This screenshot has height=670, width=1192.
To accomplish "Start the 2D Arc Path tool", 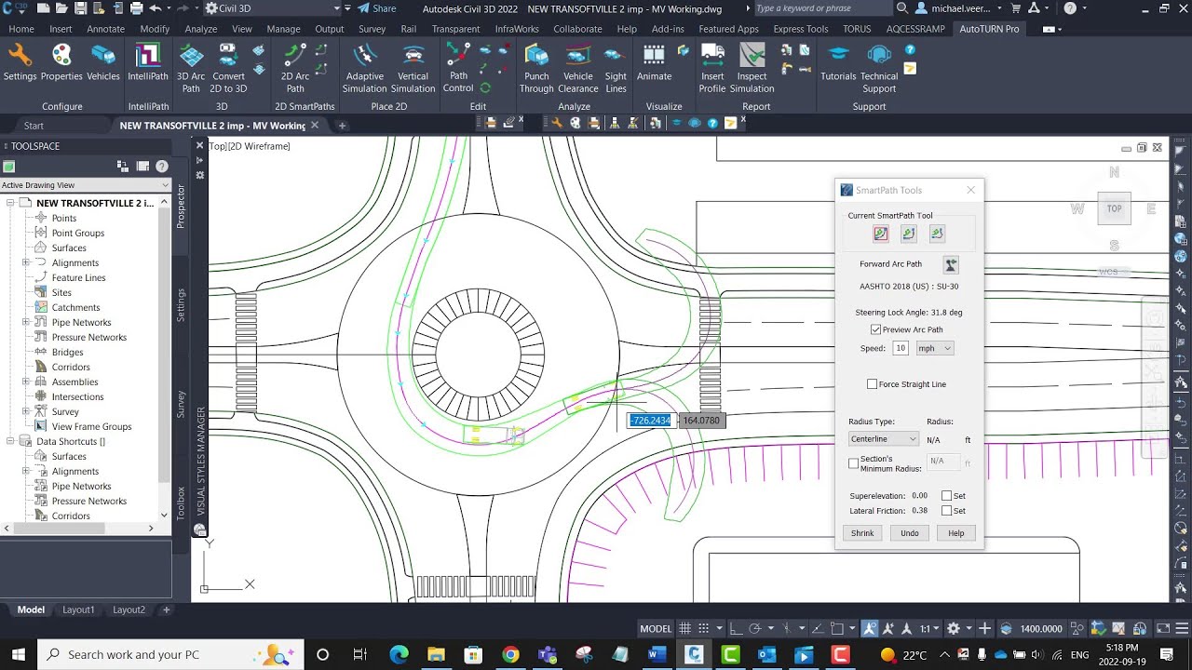I will coord(295,69).
